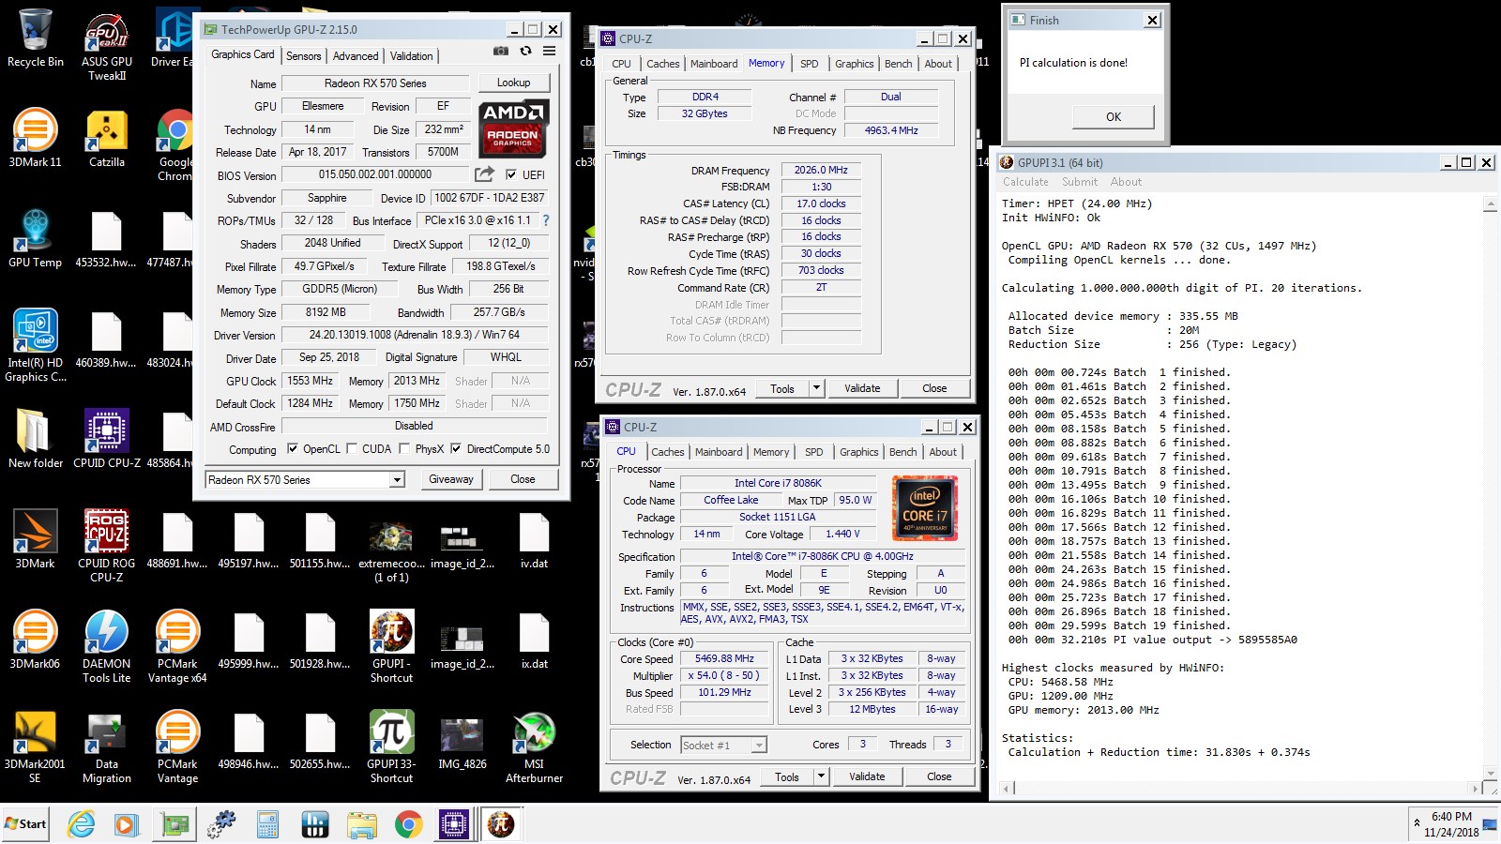This screenshot has height=844, width=1501.
Task: Open Calculator from the taskbar
Action: coord(268,824)
